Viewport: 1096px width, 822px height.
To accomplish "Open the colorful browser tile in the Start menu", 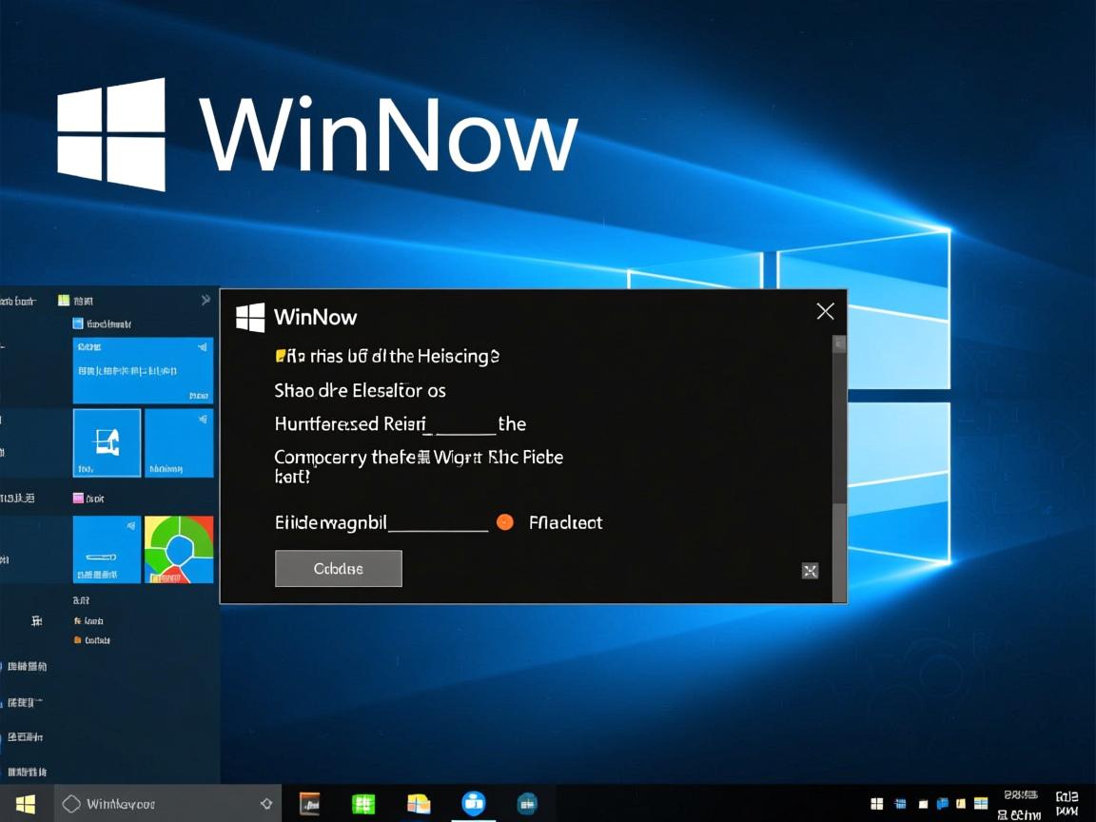I will (x=179, y=549).
